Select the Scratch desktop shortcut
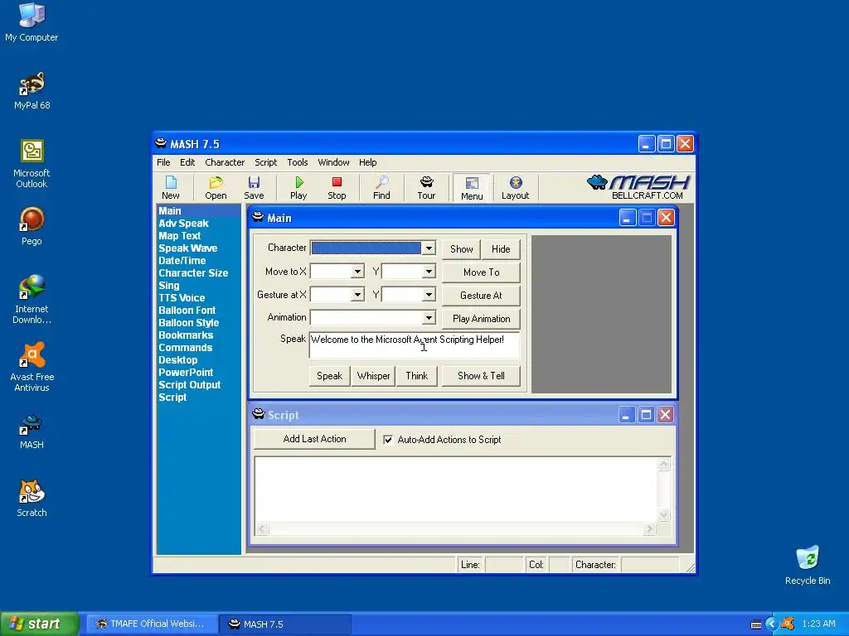 click(32, 498)
